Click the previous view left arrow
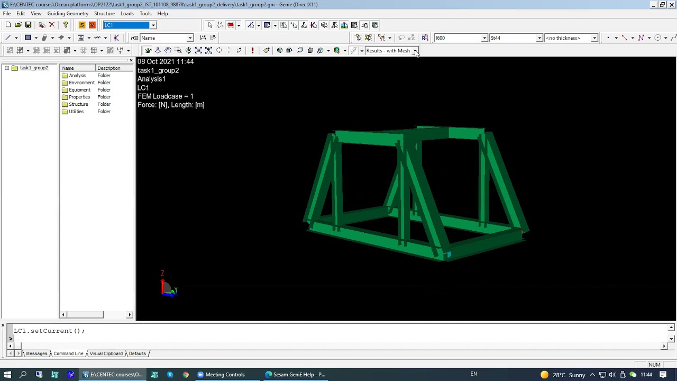Screen dimensions: 677x381 [219, 50]
